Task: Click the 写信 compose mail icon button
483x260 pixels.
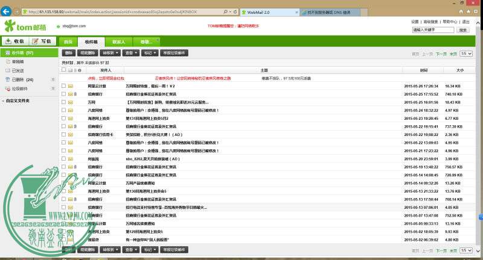Action: [x=42, y=41]
